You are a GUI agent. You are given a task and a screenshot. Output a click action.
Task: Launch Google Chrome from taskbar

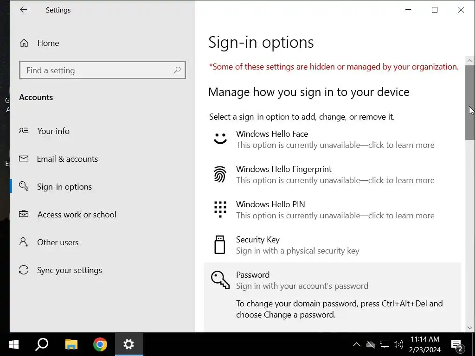(x=100, y=344)
